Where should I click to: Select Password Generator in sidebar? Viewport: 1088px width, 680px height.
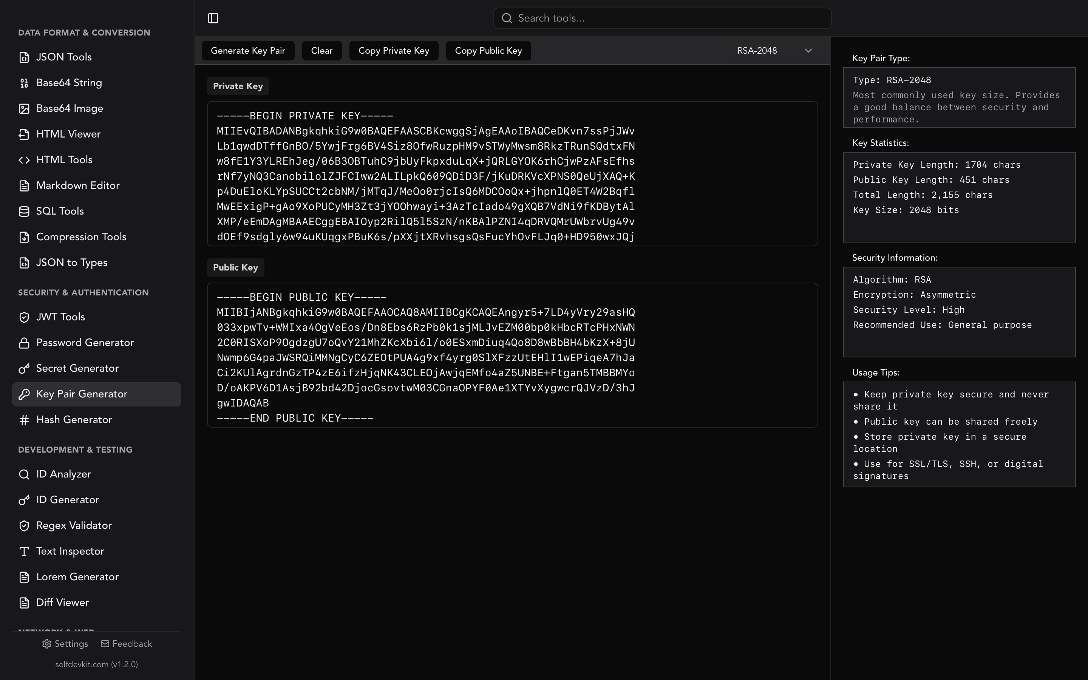click(97, 343)
